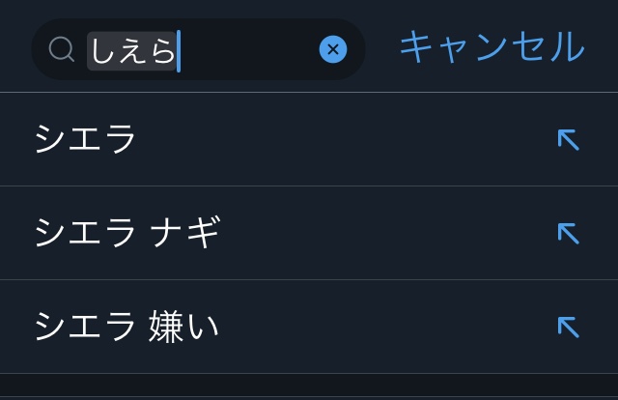Image resolution: width=618 pixels, height=400 pixels.
Task: Choose the シエラ ナギ suggestion
Action: click(x=126, y=233)
